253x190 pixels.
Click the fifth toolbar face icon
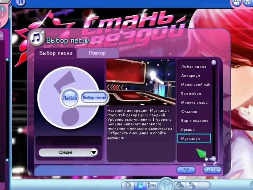point(192,186)
